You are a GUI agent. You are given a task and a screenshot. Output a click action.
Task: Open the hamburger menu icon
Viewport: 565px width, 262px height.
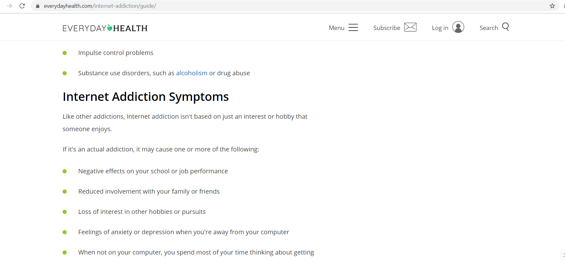tap(353, 27)
